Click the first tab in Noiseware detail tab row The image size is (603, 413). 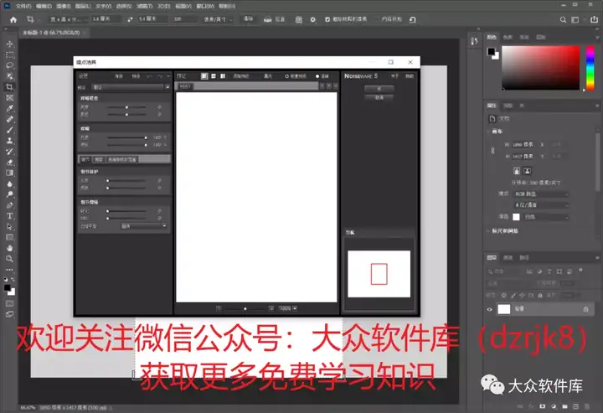[85, 159]
